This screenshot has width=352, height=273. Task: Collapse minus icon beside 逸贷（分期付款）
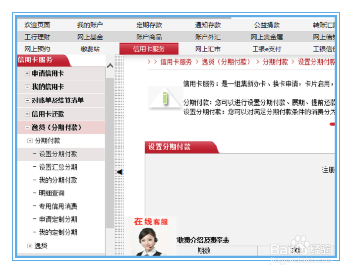[27, 128]
